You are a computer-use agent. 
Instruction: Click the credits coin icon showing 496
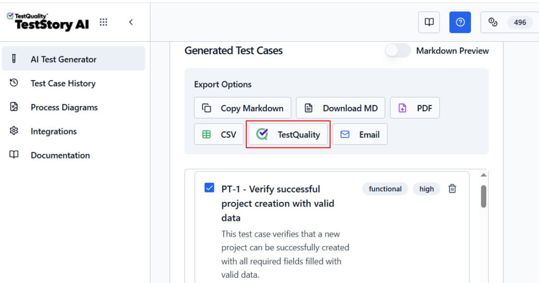(493, 22)
